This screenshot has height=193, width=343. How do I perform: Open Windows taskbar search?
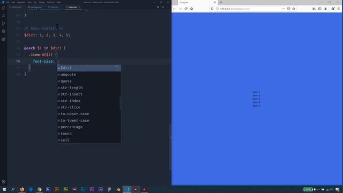[13, 189]
